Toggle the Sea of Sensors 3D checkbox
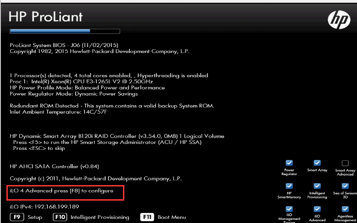The height and width of the screenshot is (223, 357). 346,186
